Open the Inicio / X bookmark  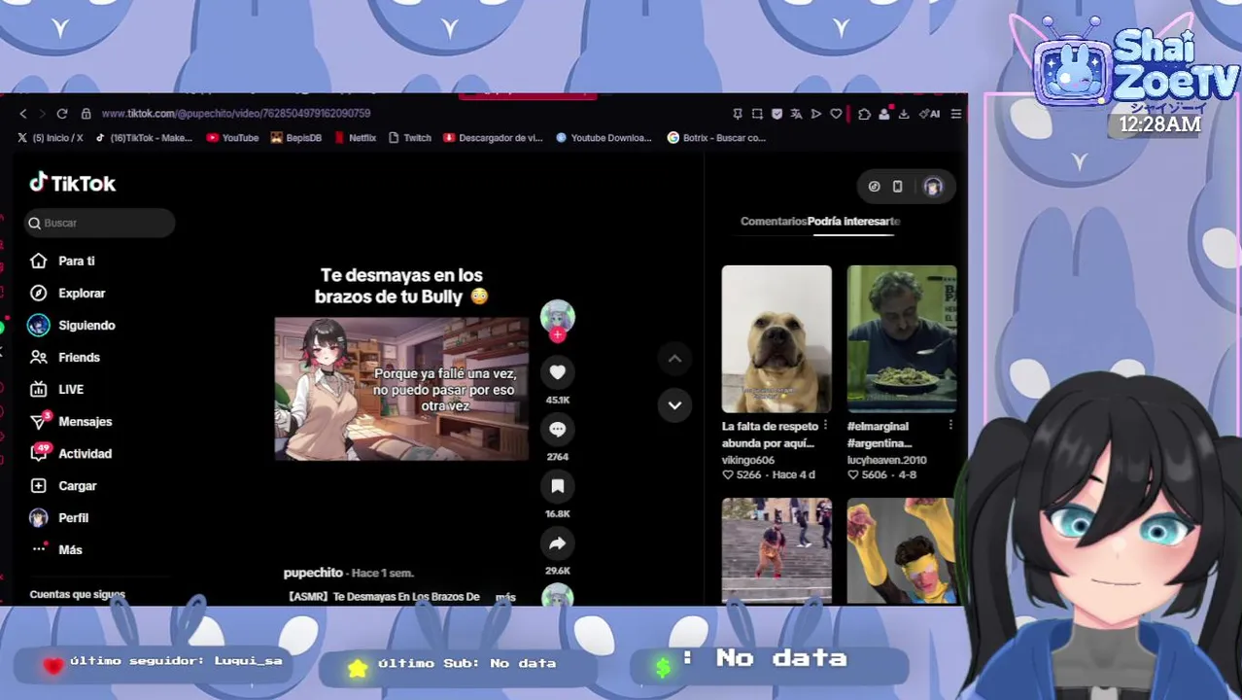tap(51, 138)
